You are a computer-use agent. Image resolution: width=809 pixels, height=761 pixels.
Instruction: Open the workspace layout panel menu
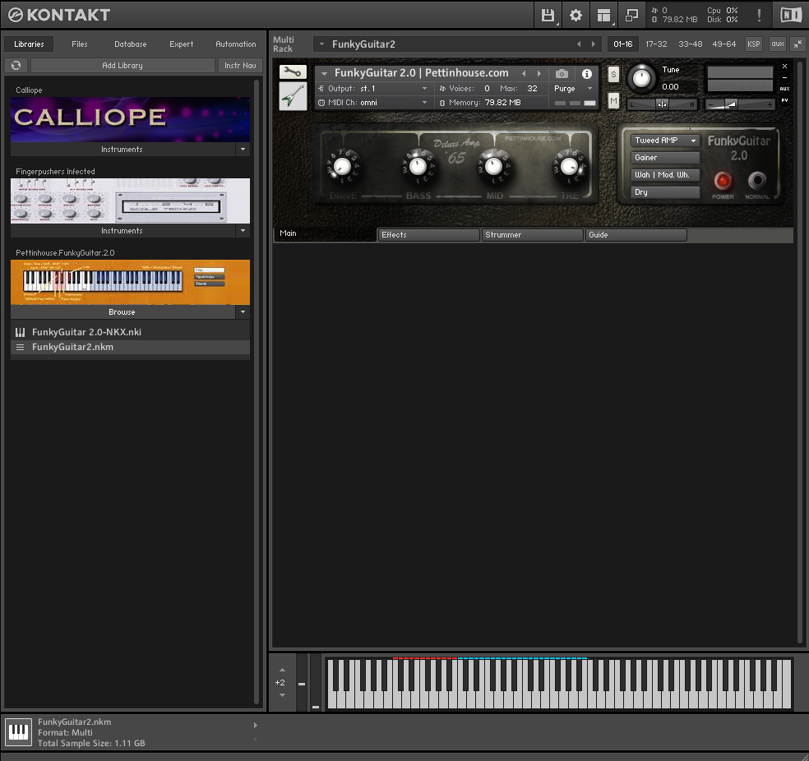[603, 15]
